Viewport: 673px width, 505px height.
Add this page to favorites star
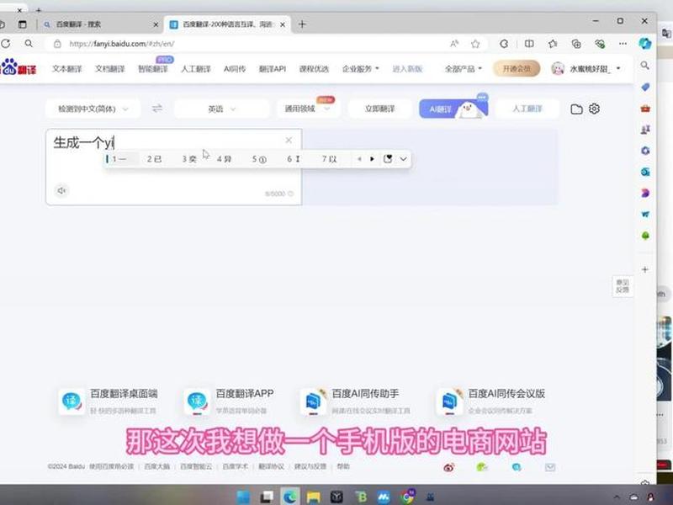(475, 44)
